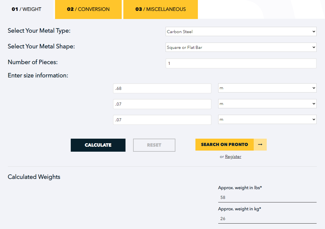Open the Metal Type dropdown
Screen dimensions: 325x229
click(241, 31)
